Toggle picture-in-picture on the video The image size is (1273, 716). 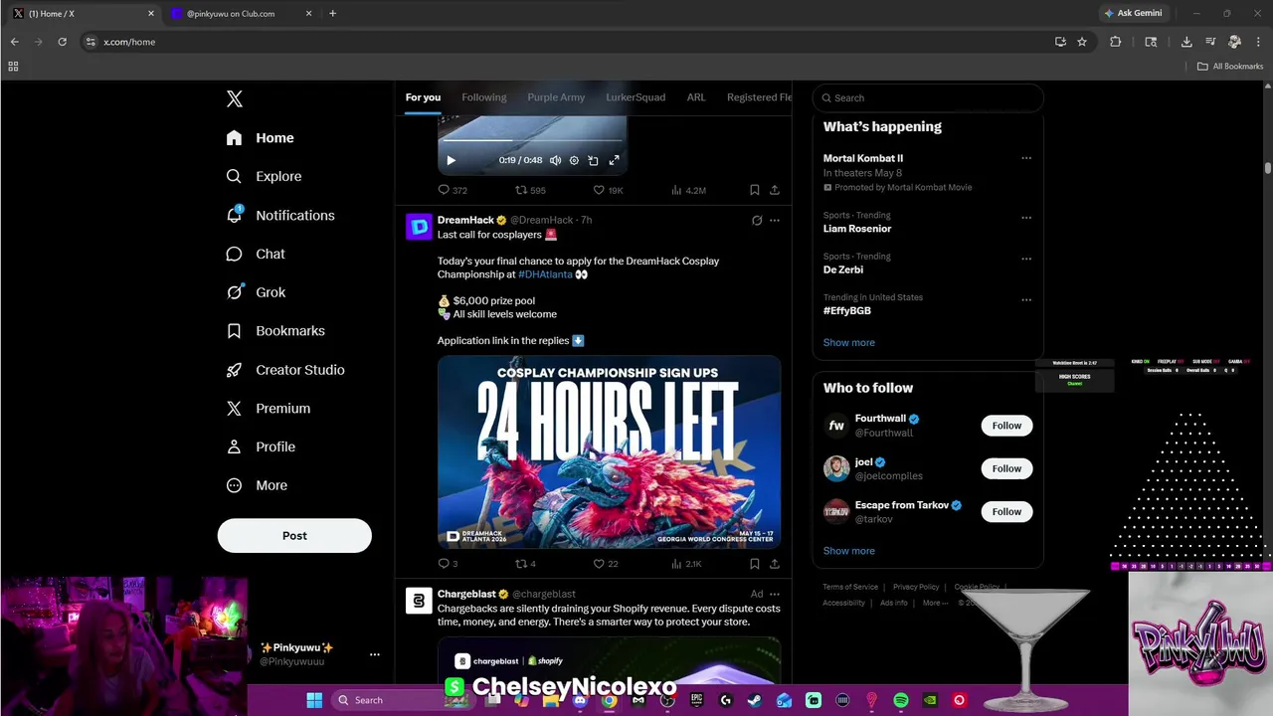(x=593, y=160)
